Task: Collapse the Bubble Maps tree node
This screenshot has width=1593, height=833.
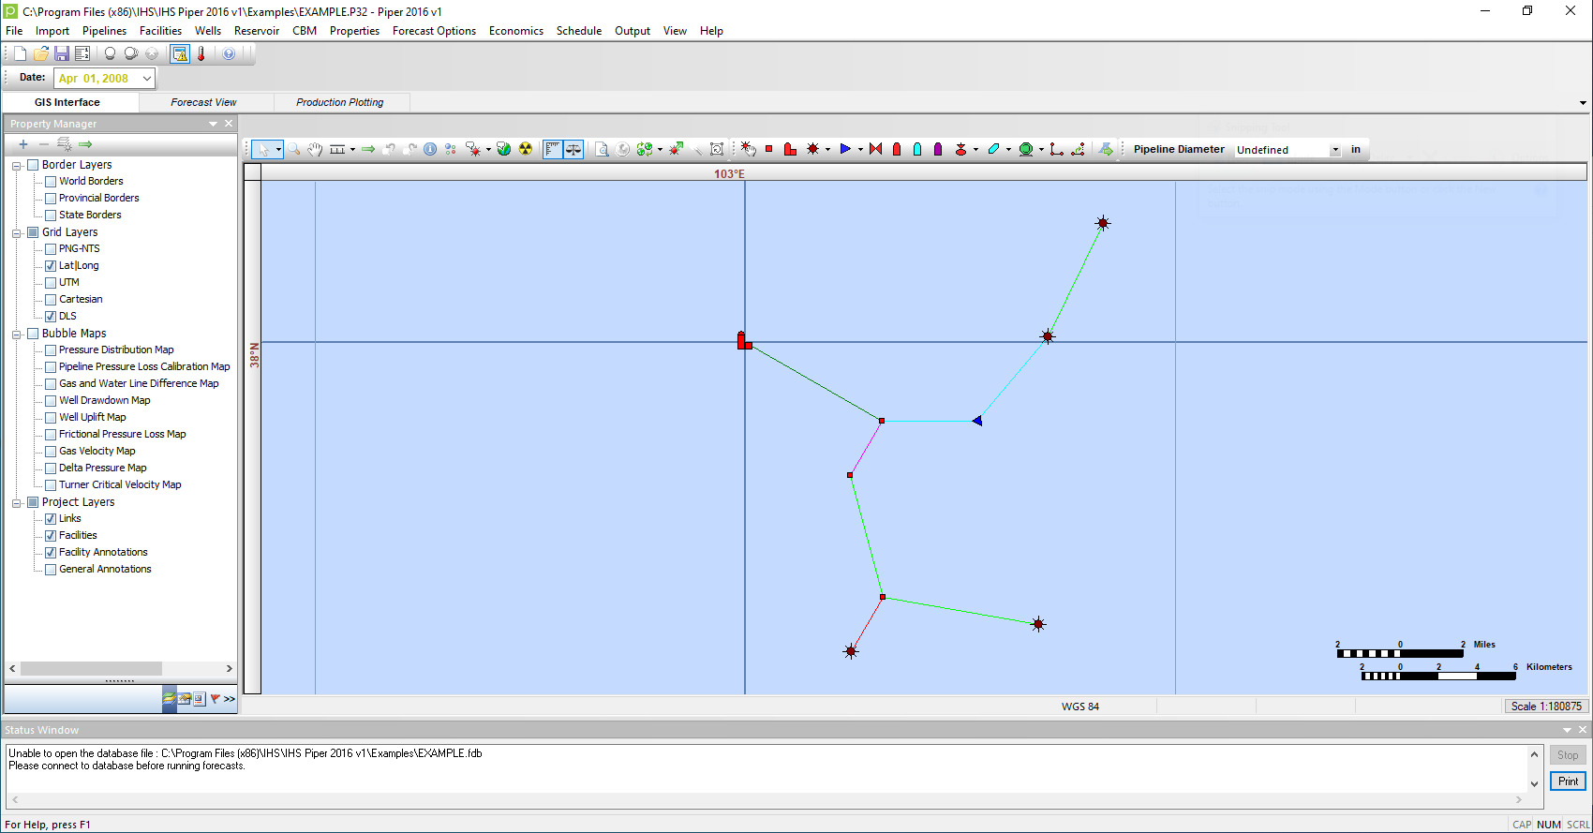Action: 16,334
